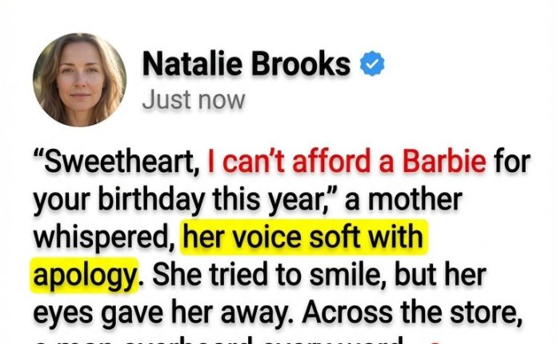Viewport: 557px width, 344px height.
Task: Open Natalie Brooks' profile picture
Action: pyautogui.click(x=79, y=80)
